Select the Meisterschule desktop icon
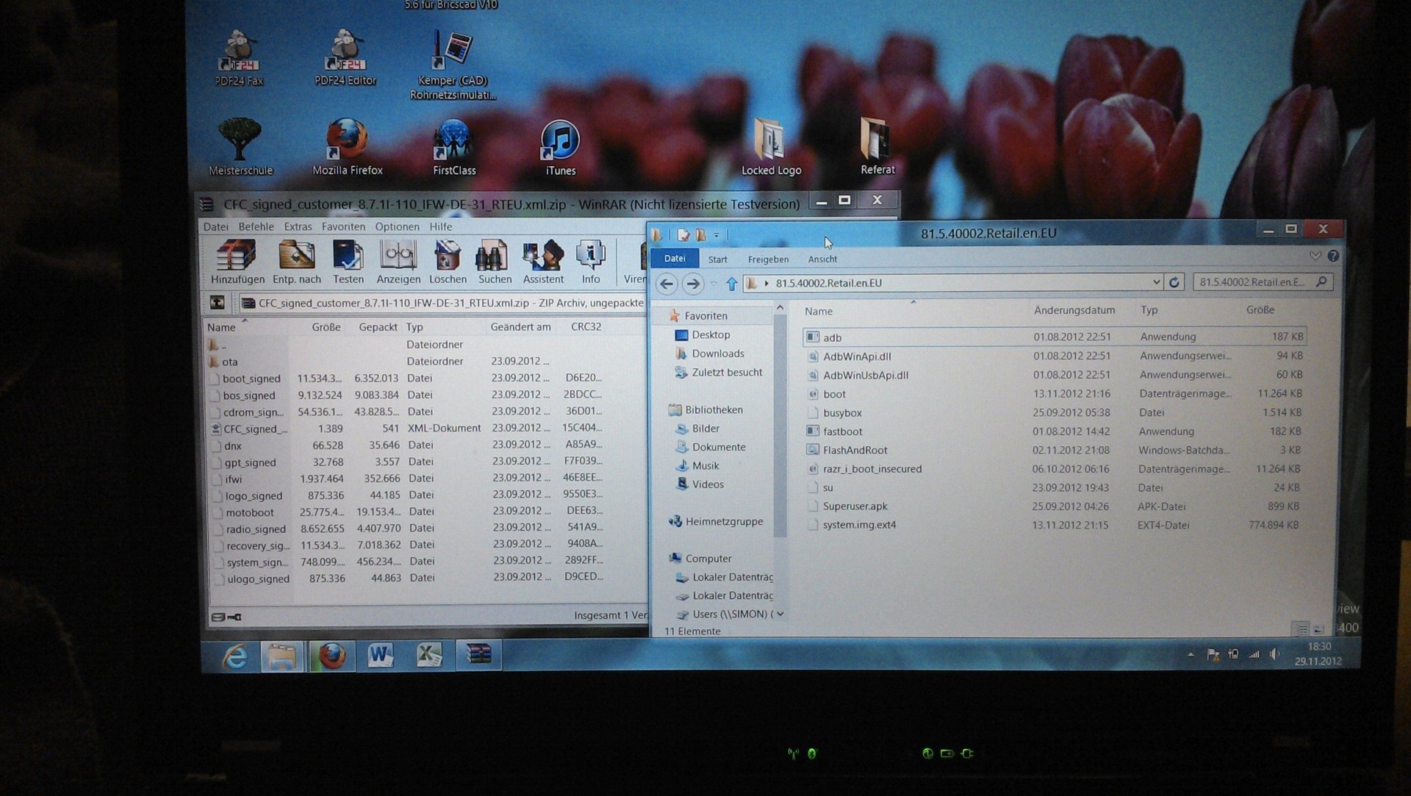 pyautogui.click(x=240, y=147)
